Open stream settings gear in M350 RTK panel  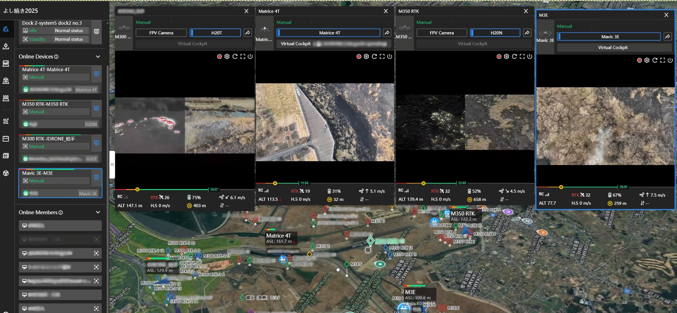coord(506,57)
